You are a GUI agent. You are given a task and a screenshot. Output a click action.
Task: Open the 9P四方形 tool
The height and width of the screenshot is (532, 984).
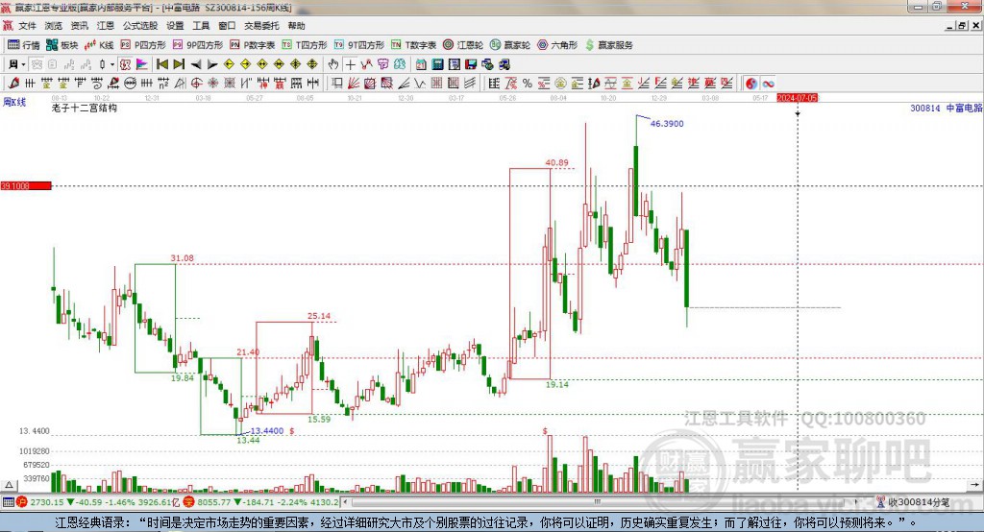(x=198, y=45)
